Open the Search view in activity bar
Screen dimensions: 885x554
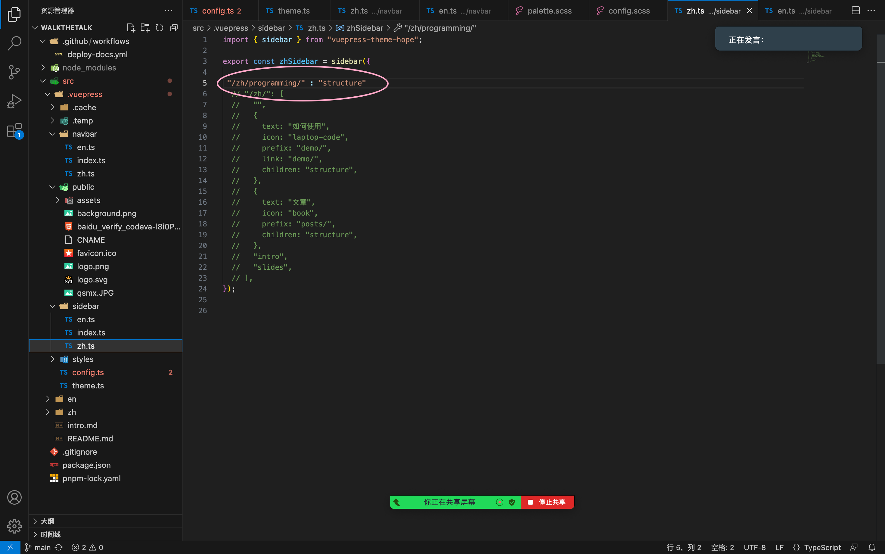14,43
